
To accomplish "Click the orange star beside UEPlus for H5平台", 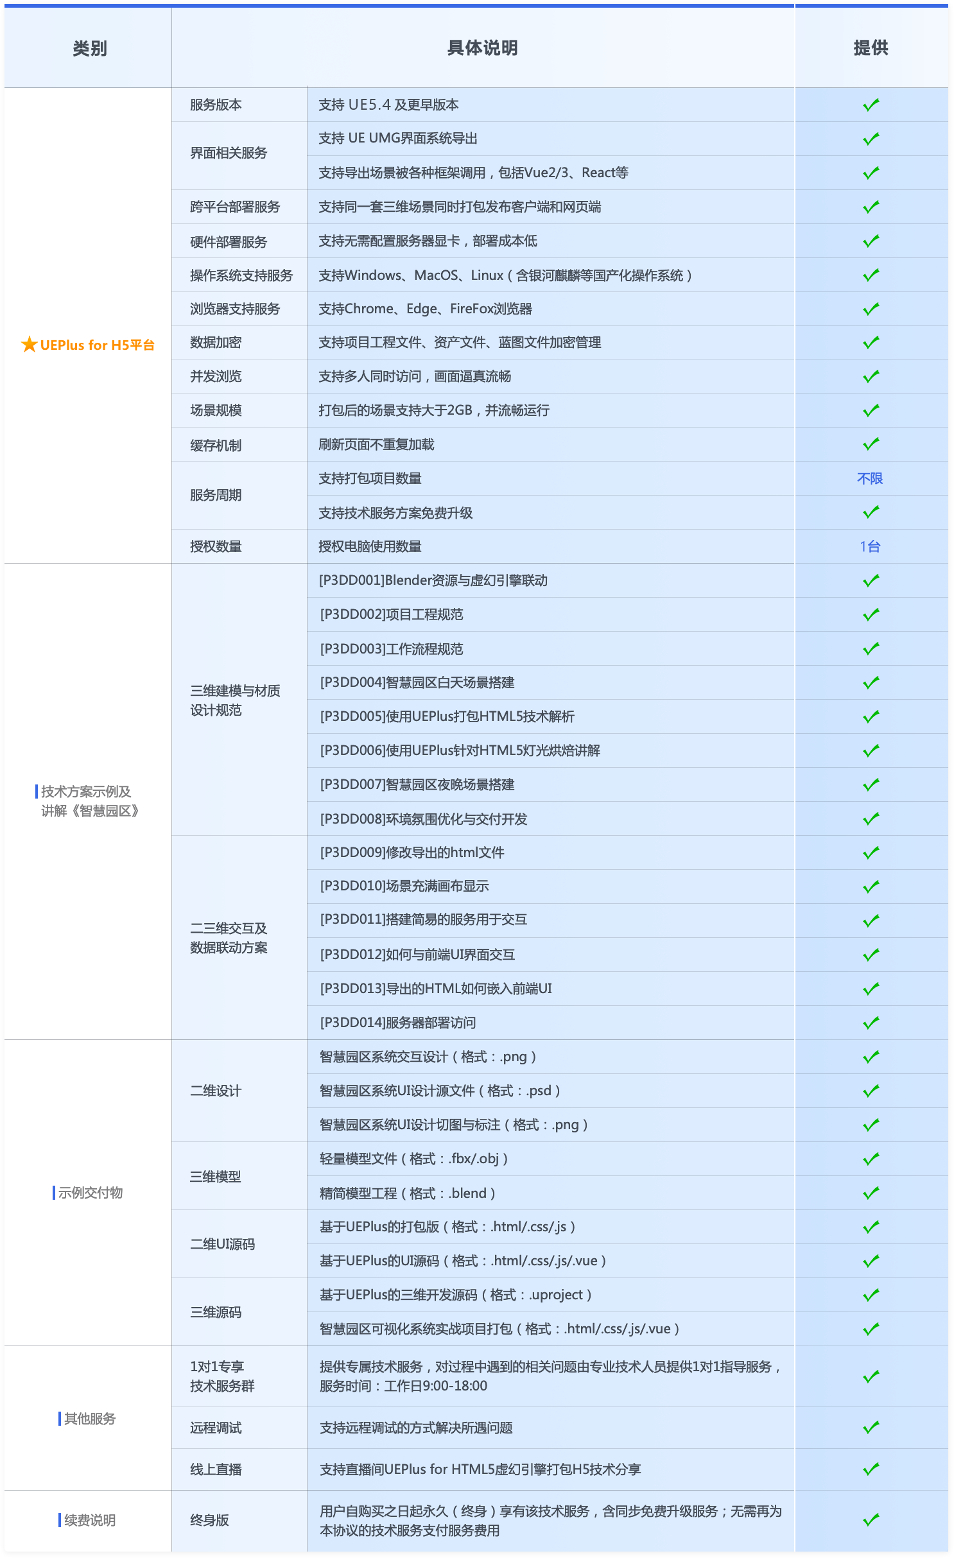I will [x=29, y=345].
